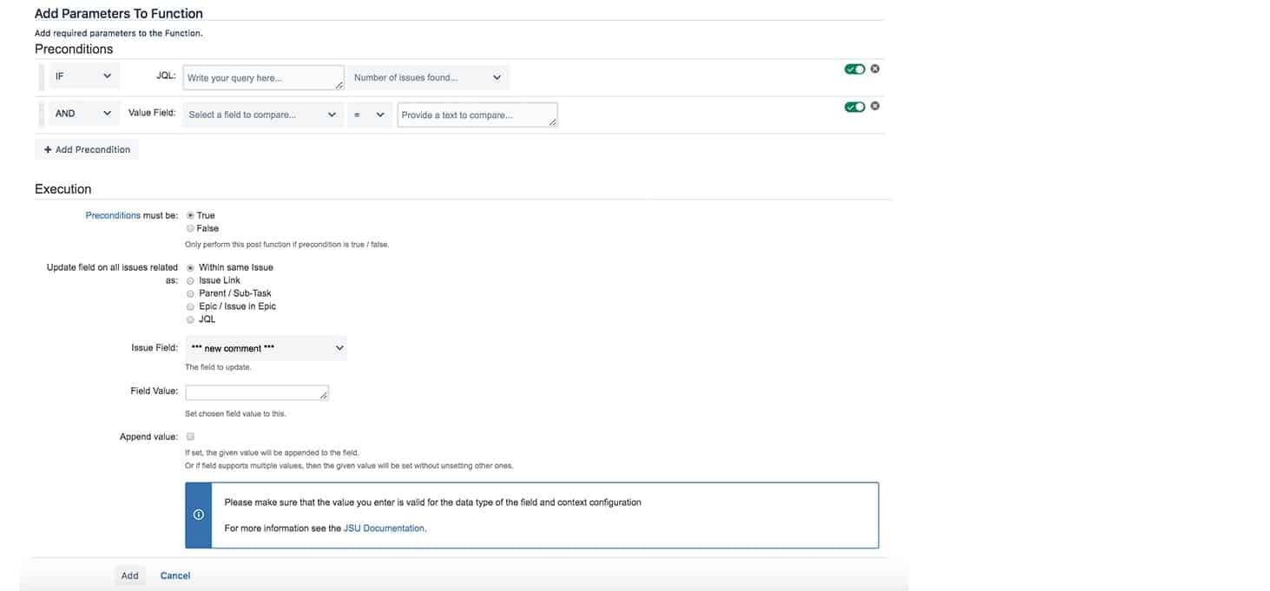This screenshot has height=591, width=1270.
Task: Open the Number of issues found dropdown
Action: coord(427,77)
